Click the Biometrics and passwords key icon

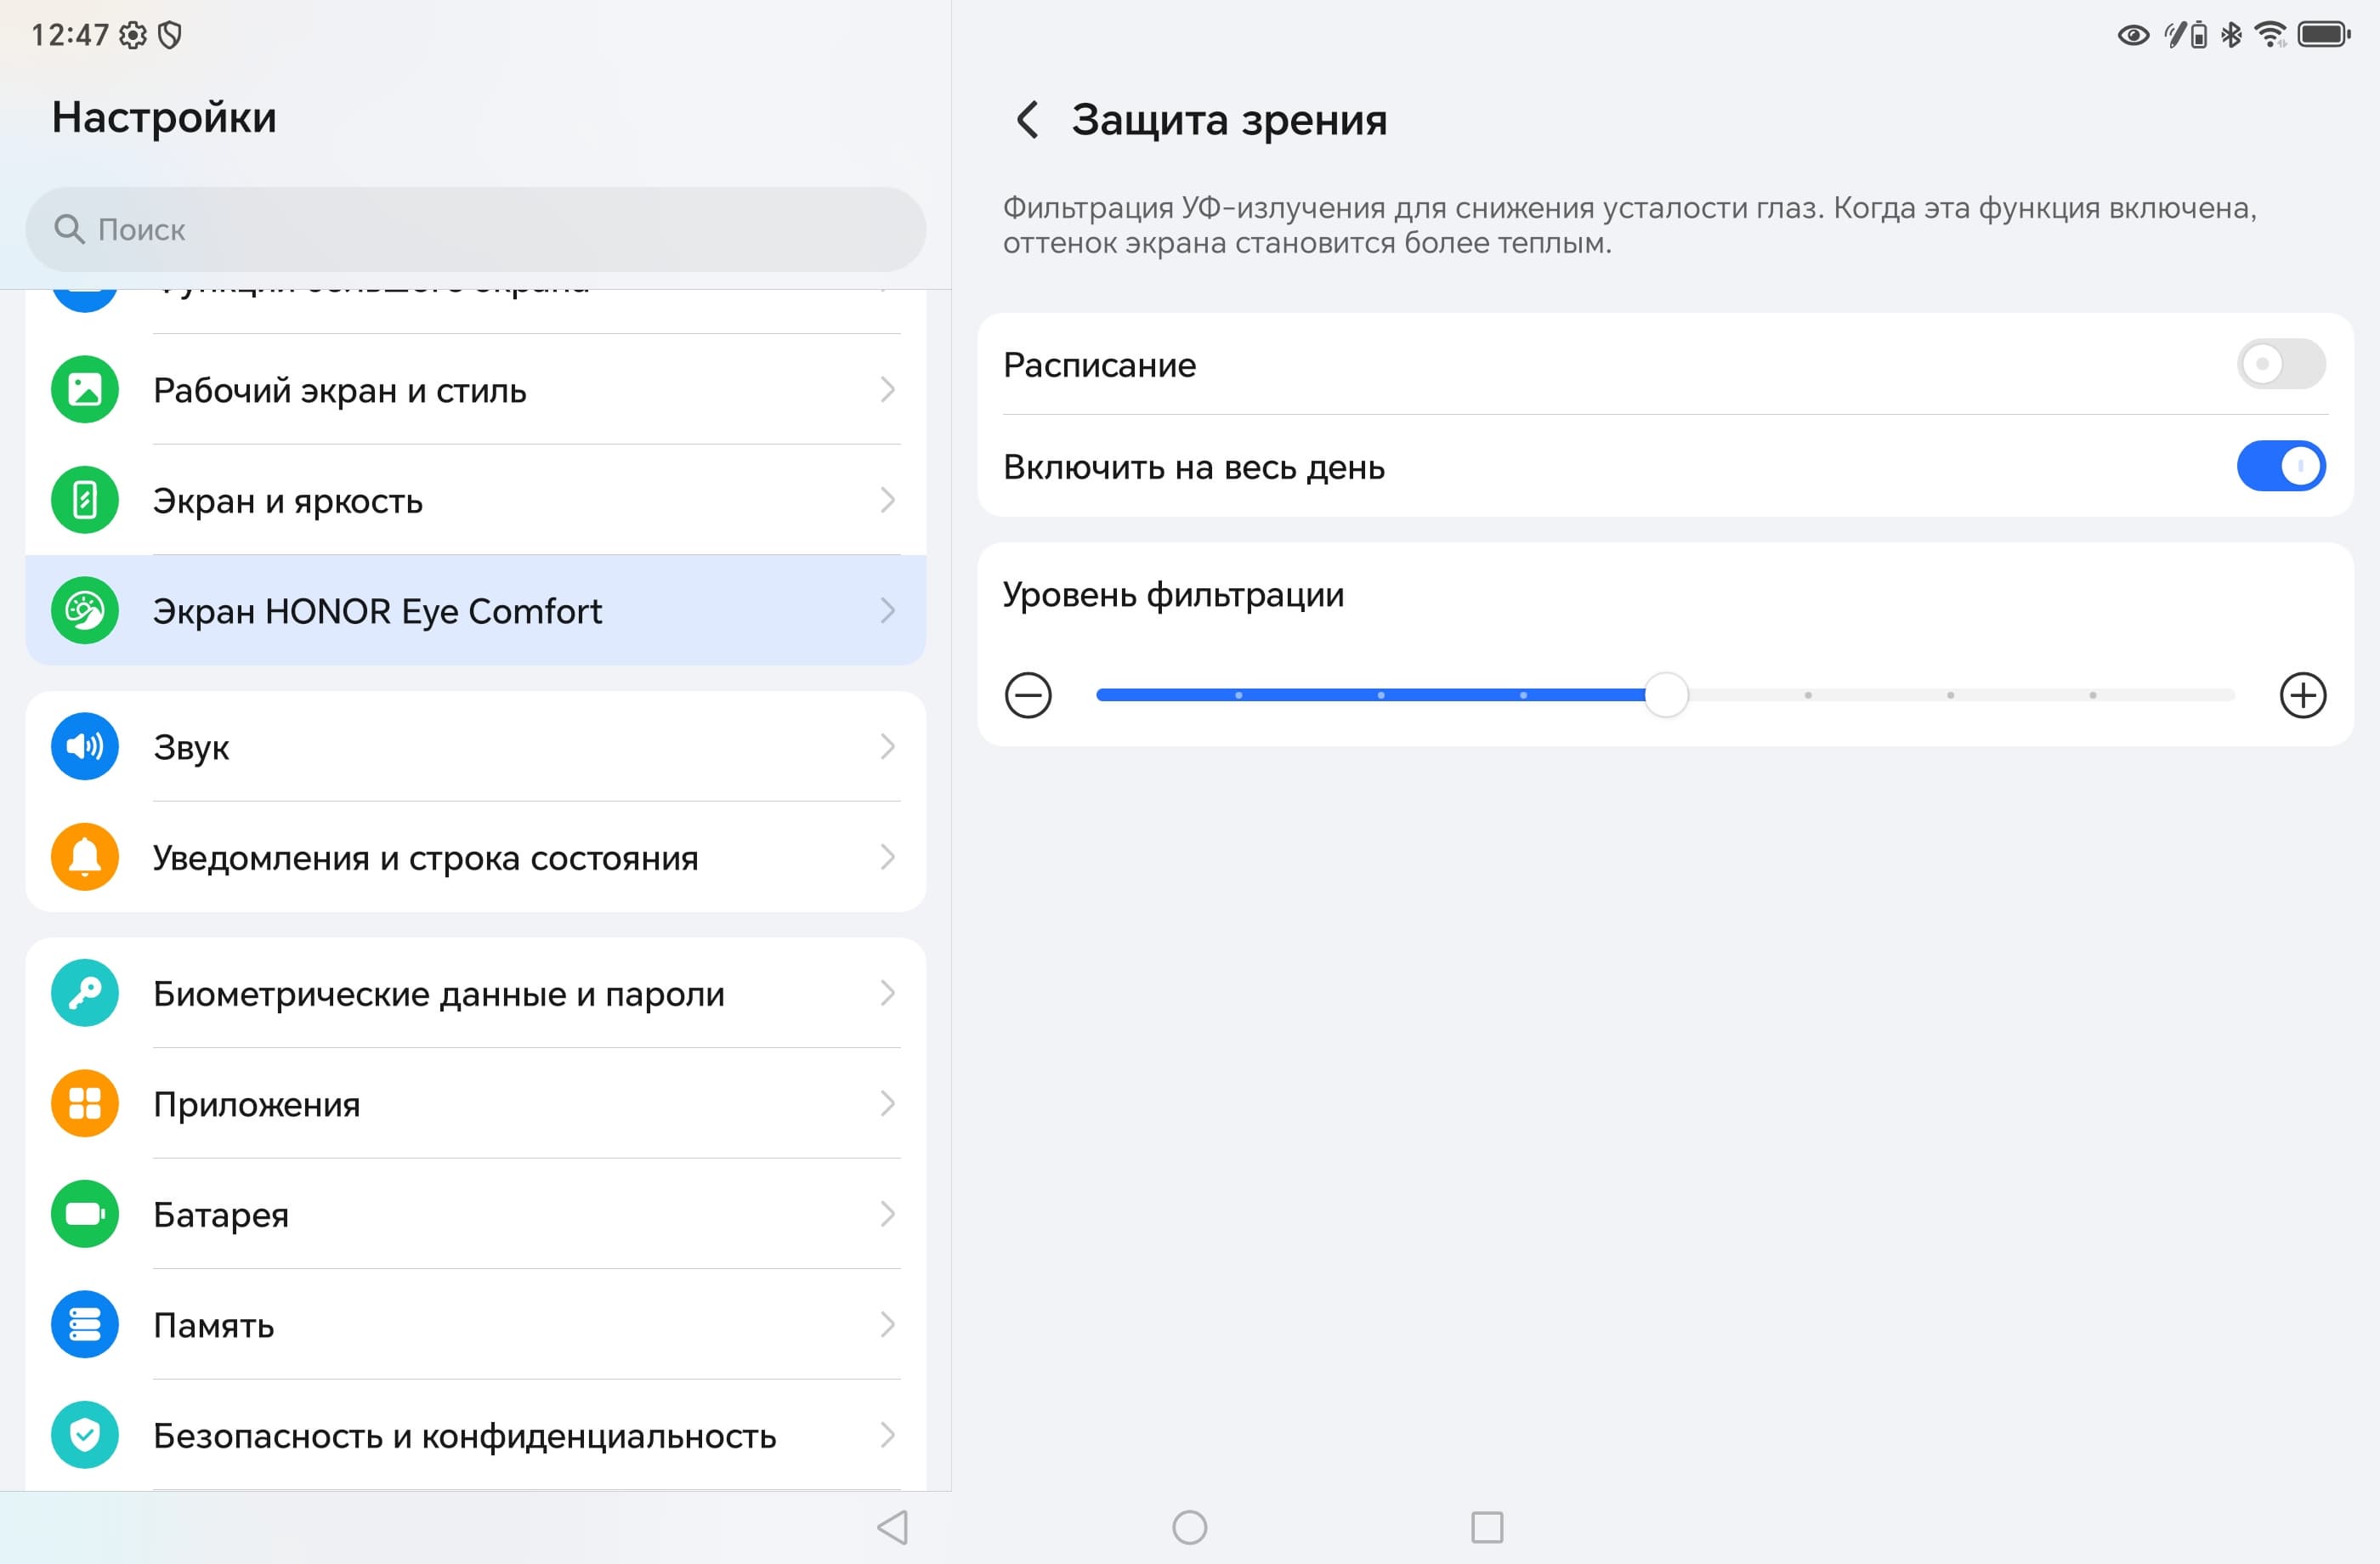coord(85,993)
